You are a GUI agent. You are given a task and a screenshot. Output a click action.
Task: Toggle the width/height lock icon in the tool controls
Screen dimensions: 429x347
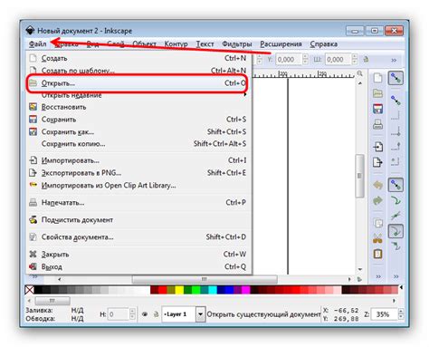click(366, 60)
